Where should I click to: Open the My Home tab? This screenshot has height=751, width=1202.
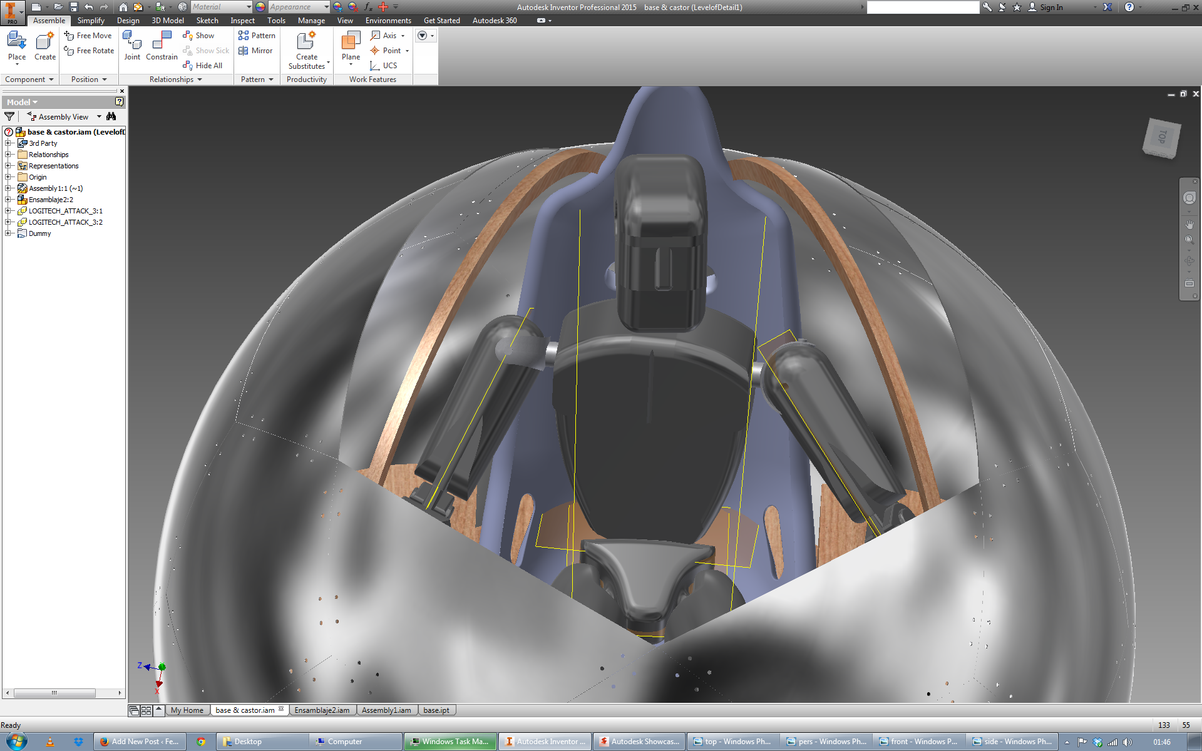(x=187, y=710)
